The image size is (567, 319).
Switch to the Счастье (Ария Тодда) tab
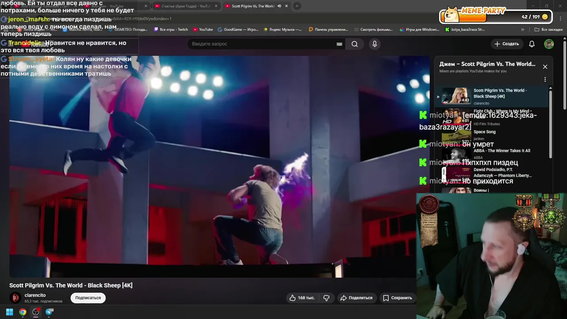click(x=185, y=6)
